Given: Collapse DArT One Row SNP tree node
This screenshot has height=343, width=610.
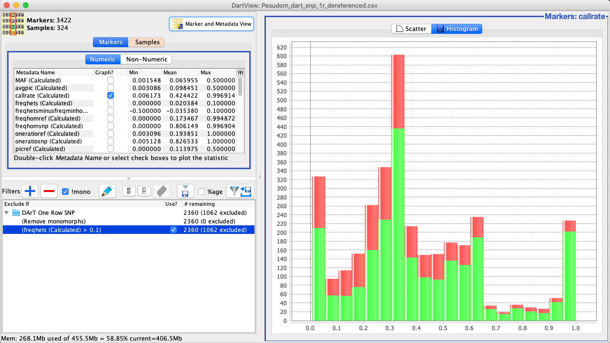Looking at the screenshot, I should [x=7, y=212].
